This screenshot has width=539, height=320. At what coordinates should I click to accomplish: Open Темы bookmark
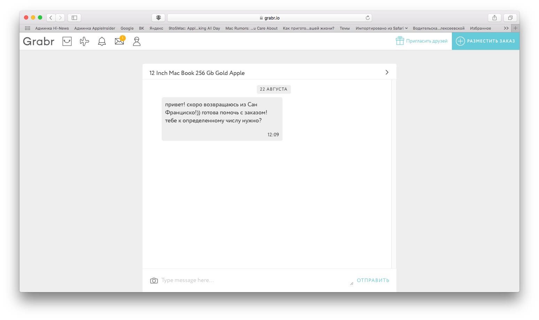[345, 28]
